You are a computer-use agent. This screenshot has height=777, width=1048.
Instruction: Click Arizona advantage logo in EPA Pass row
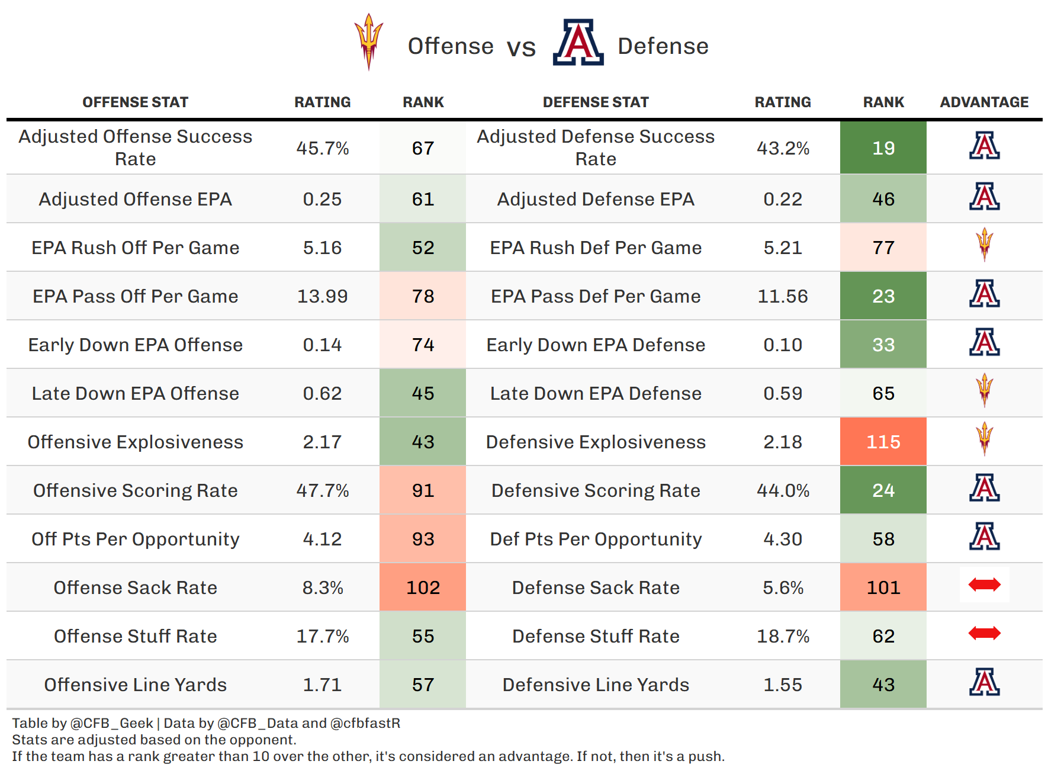(984, 294)
